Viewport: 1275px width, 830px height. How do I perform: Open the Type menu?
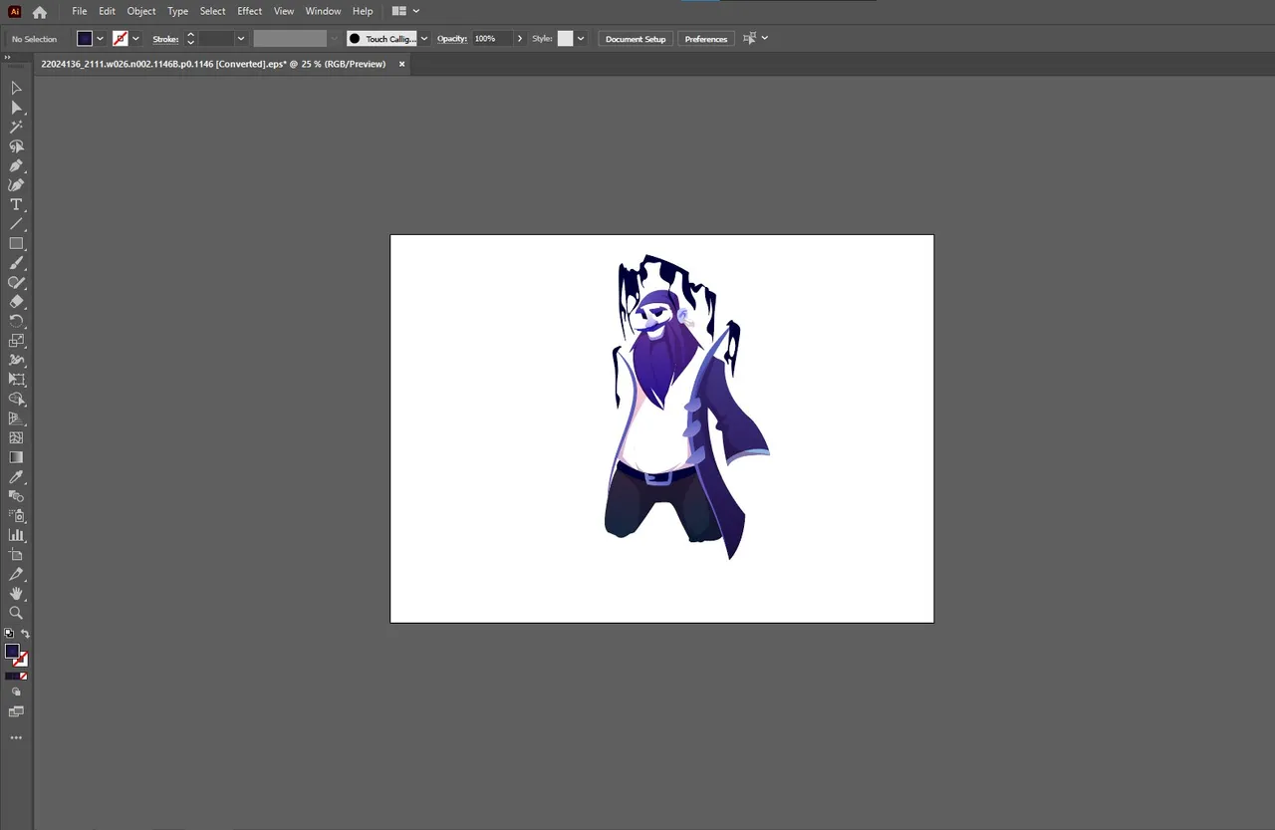(177, 11)
